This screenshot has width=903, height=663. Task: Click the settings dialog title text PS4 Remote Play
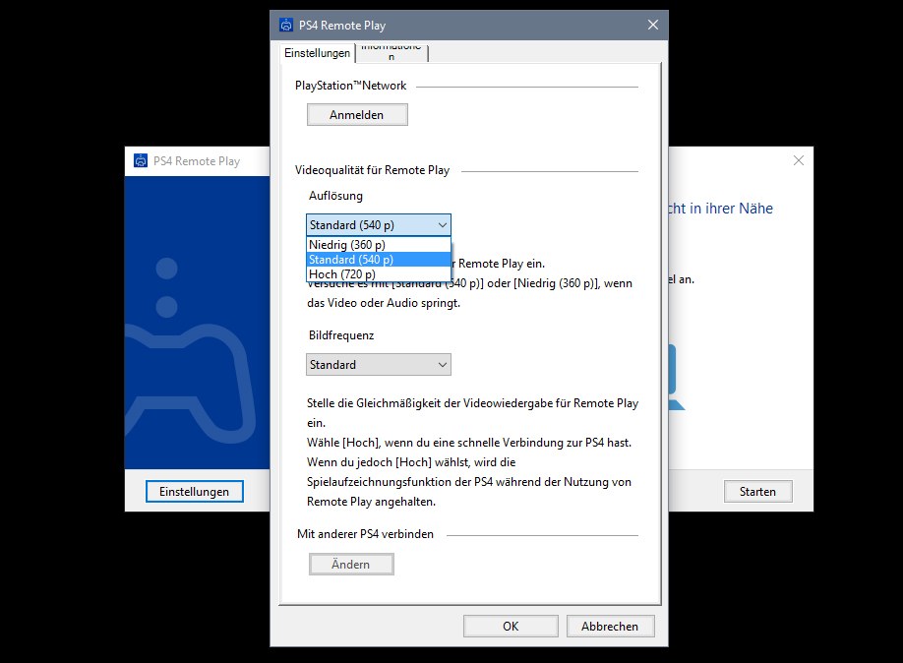(342, 26)
